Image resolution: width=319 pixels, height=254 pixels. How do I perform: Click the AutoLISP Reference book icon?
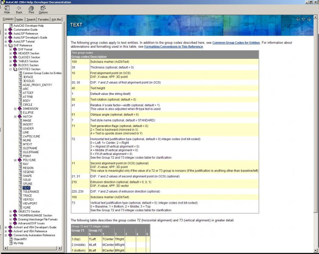point(10,33)
